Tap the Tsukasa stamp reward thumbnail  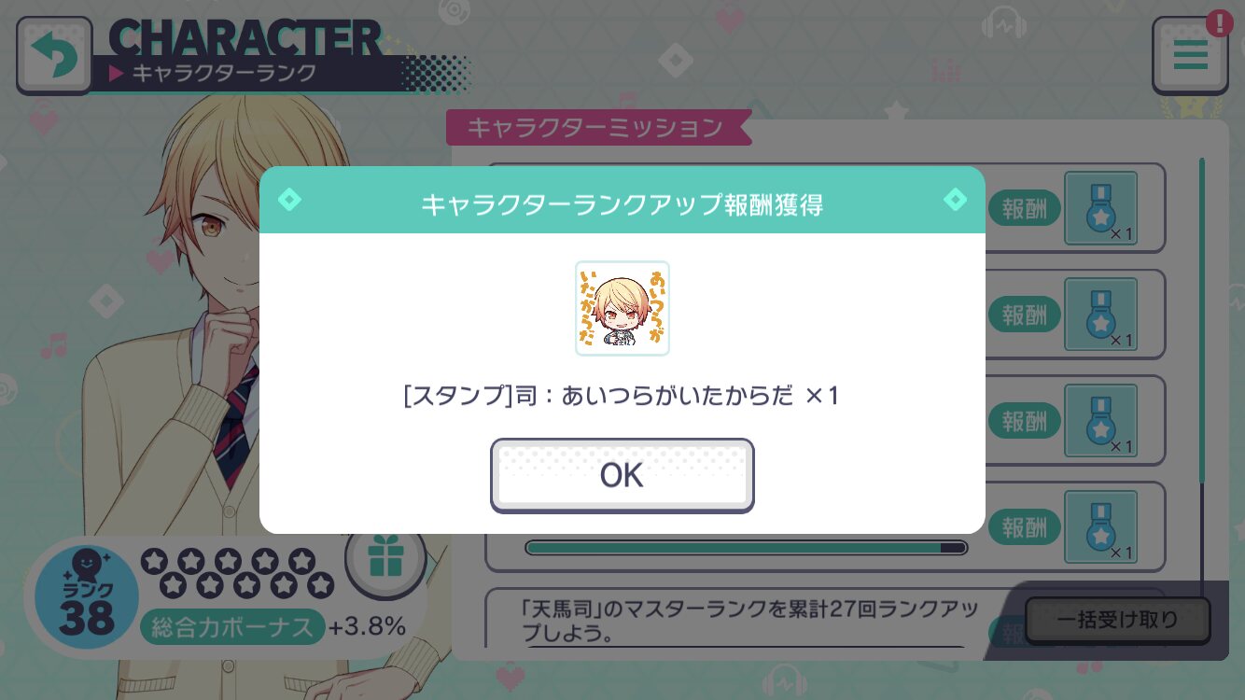pyautogui.click(x=622, y=308)
